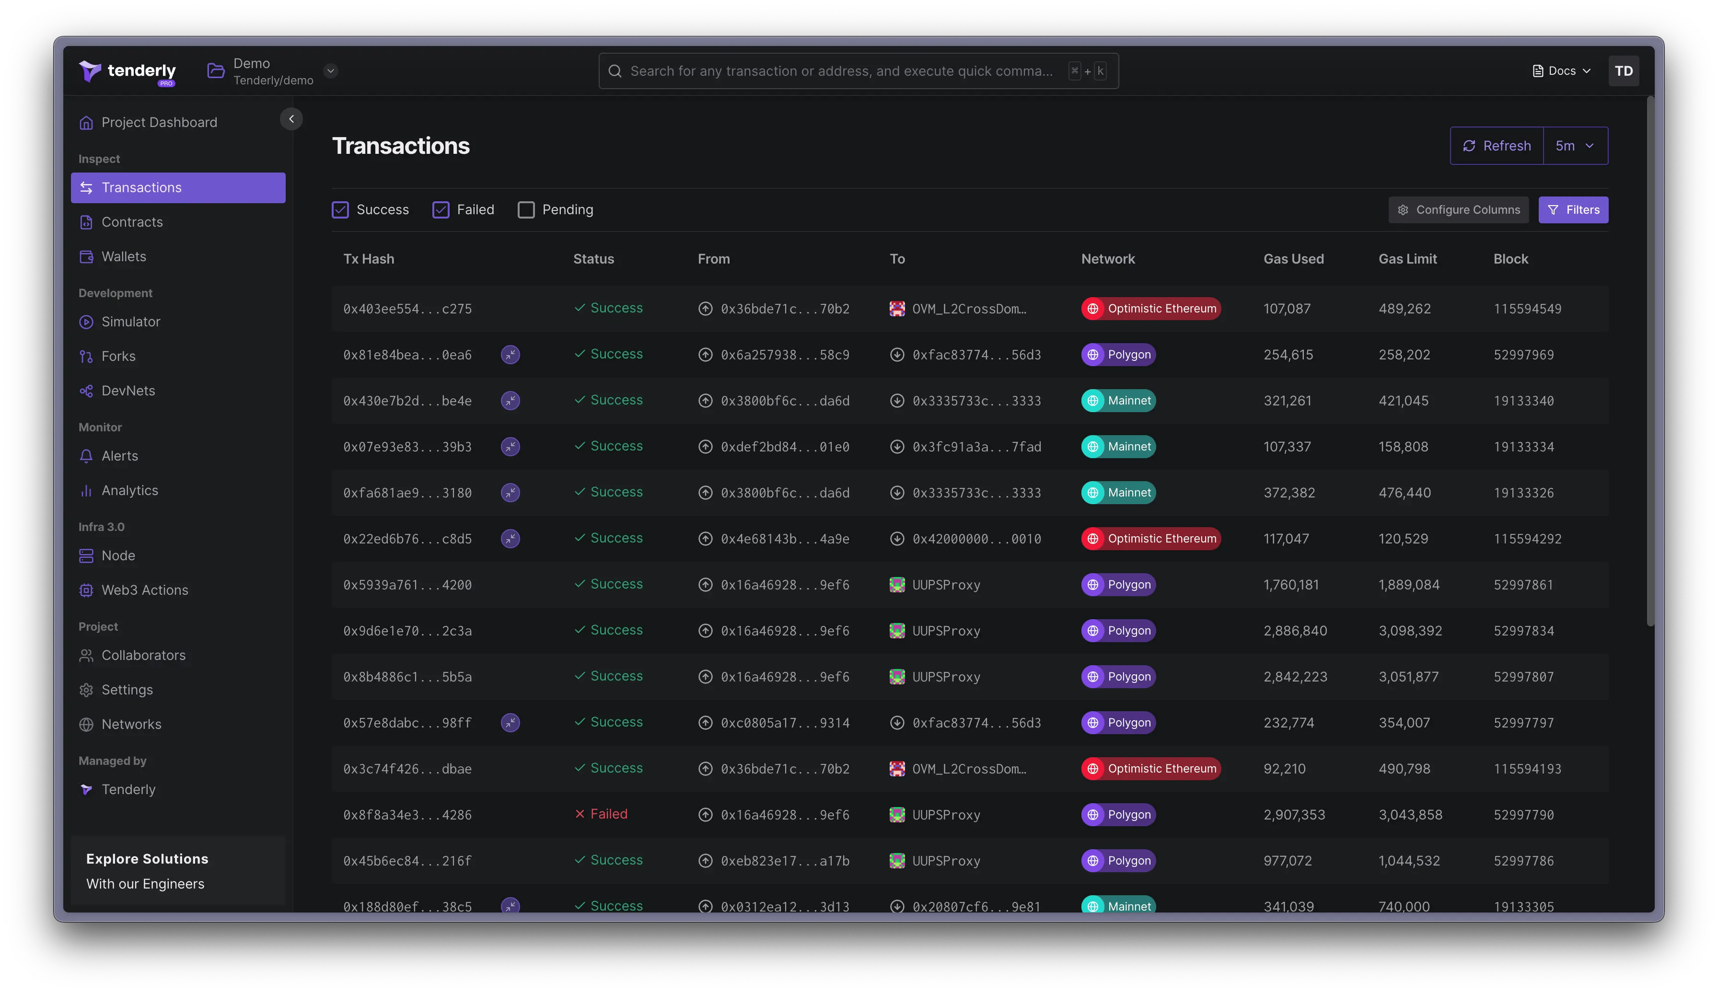Image resolution: width=1718 pixels, height=993 pixels.
Task: Click the DevNets icon
Action: click(x=86, y=391)
